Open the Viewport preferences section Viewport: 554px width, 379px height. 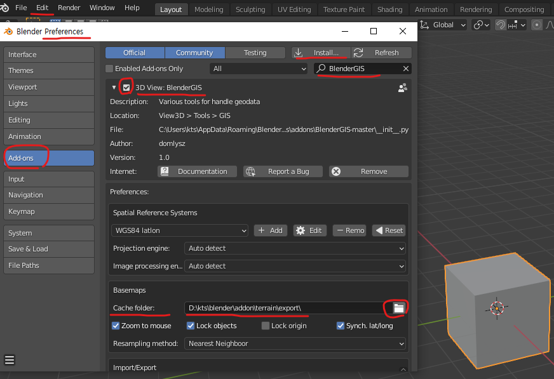pos(49,87)
